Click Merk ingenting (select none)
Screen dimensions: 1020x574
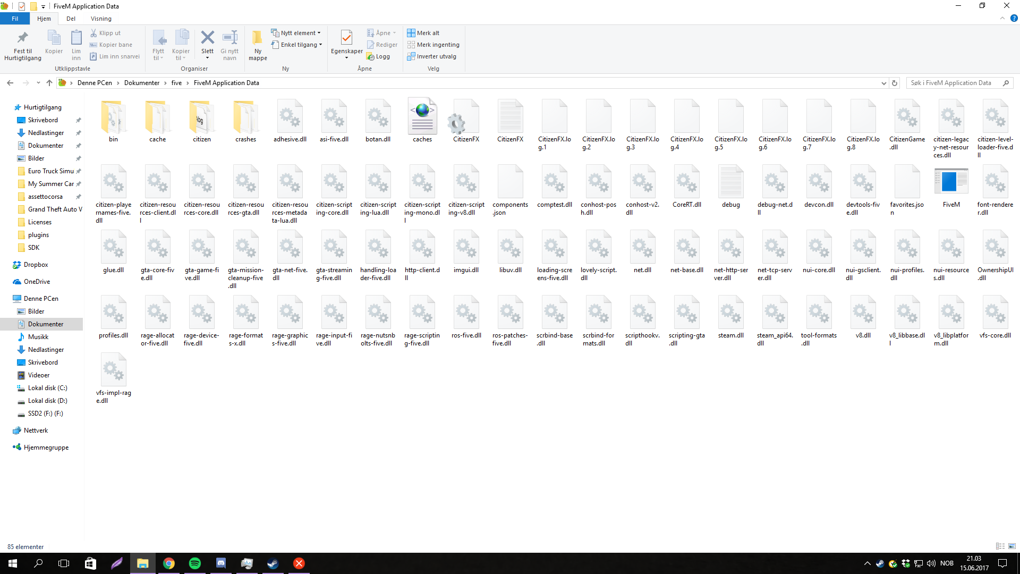click(433, 45)
